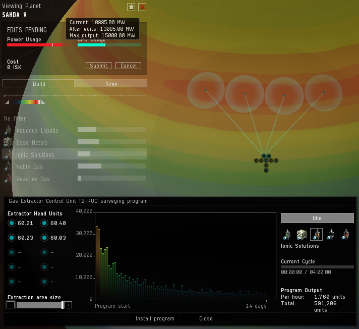Select Ionic Solutions resource filter

tap(75, 154)
